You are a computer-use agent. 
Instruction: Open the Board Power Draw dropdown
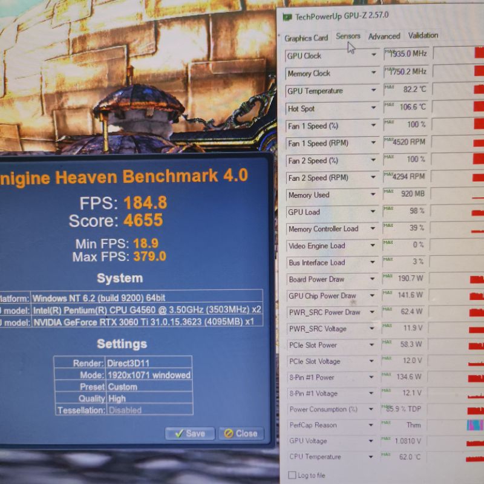[372, 279]
